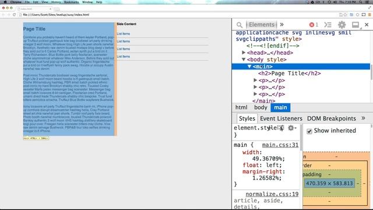
Task: Click the 470.359 × 583.813 content box
Action: coord(329,183)
